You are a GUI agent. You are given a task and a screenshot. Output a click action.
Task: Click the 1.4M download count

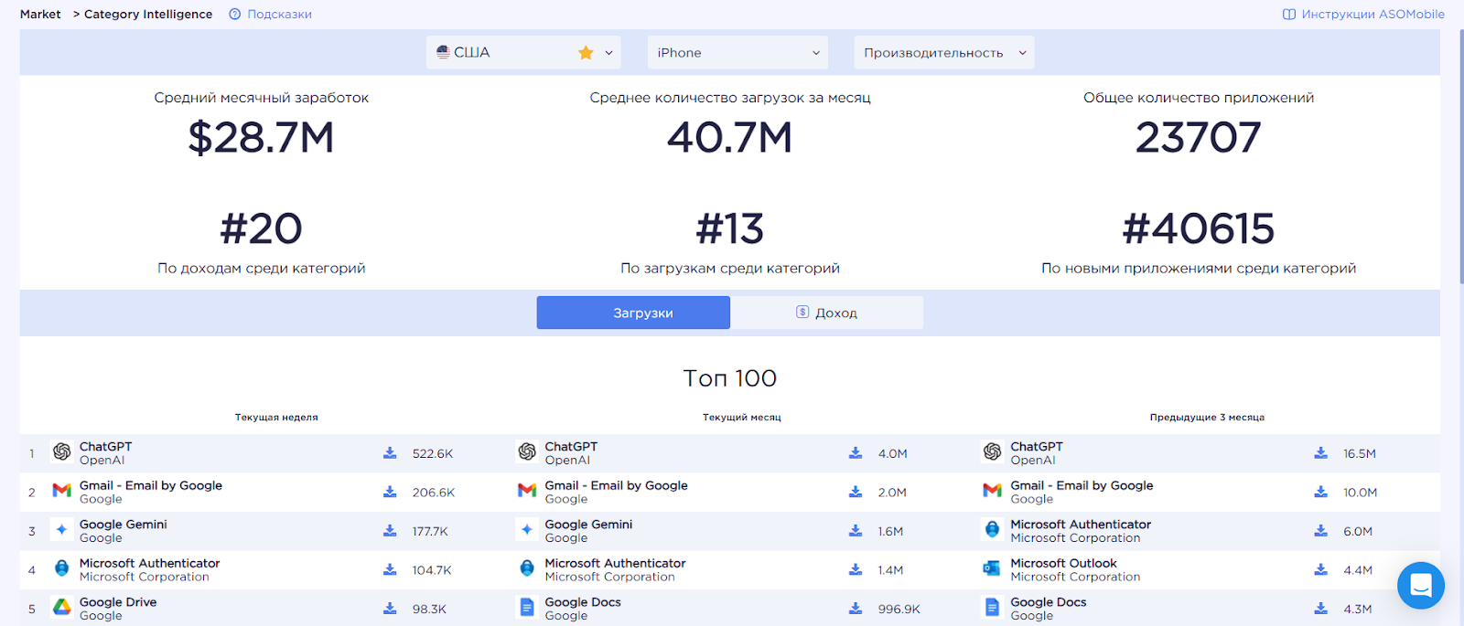[890, 570]
